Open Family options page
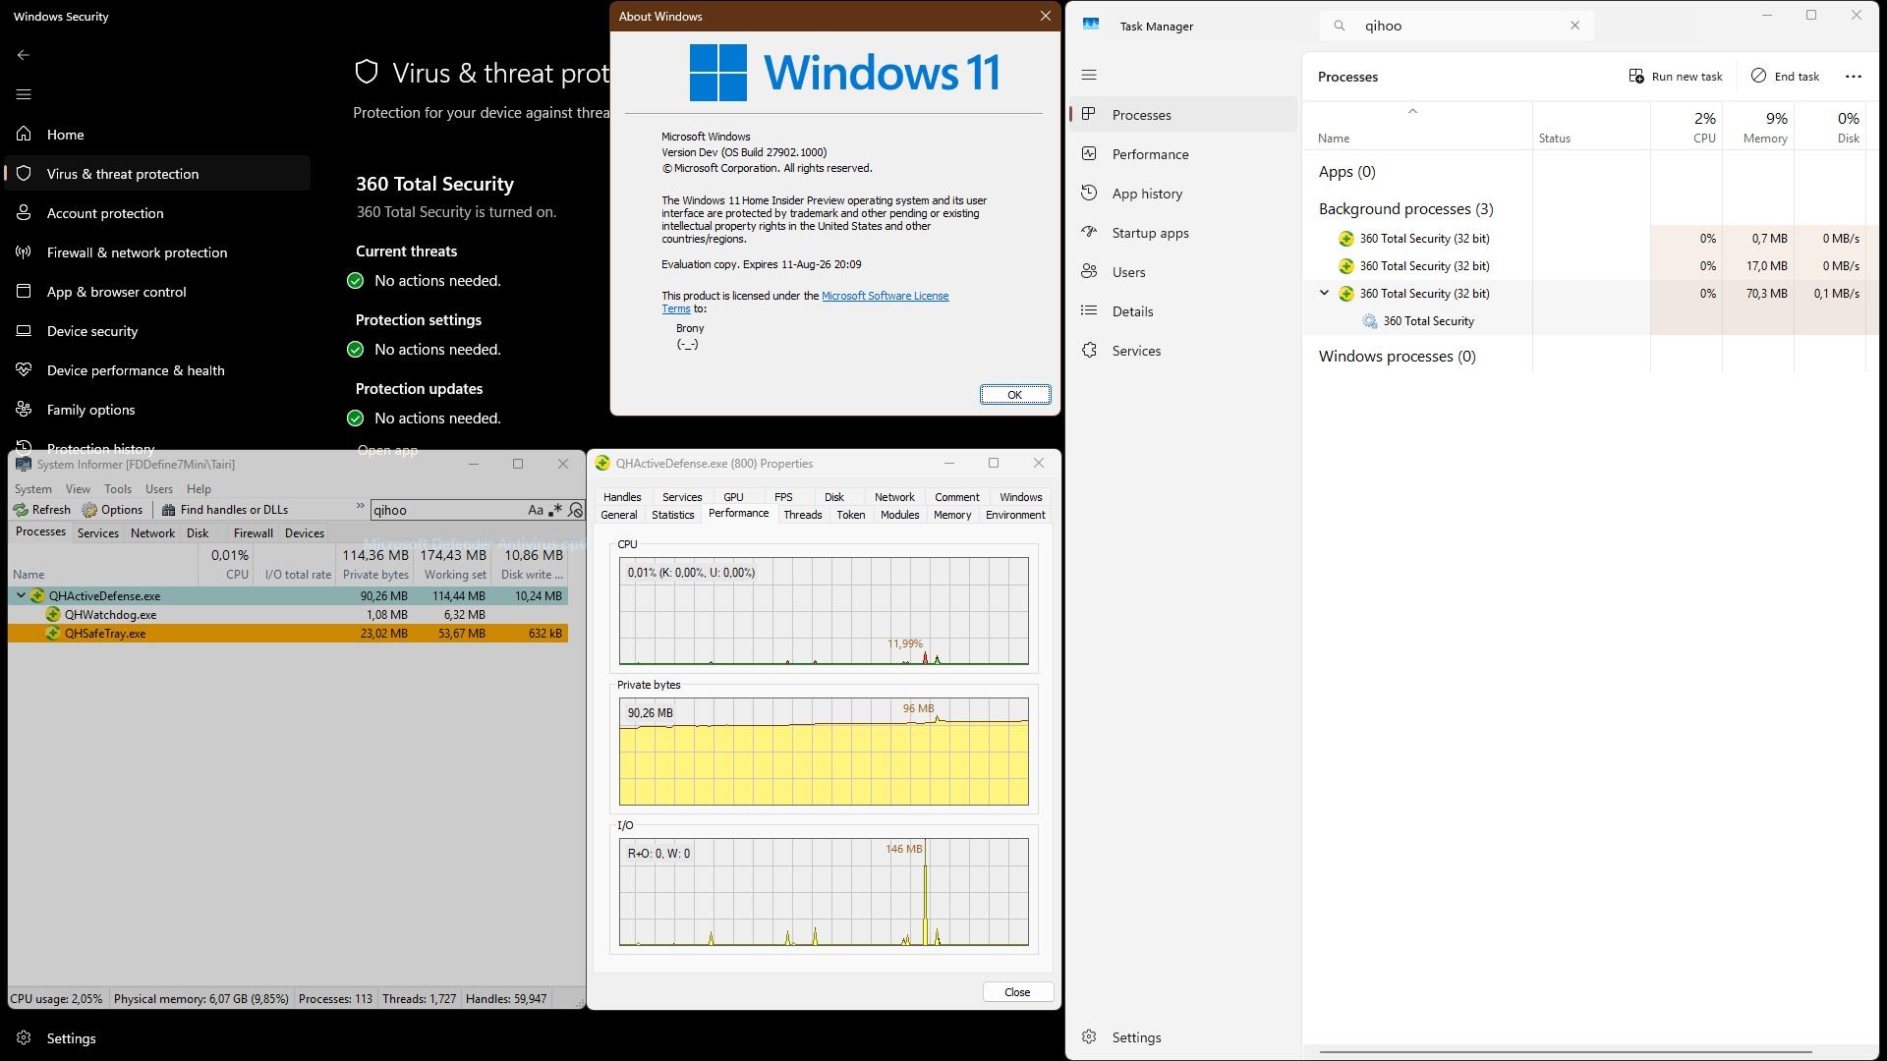 tap(157, 410)
